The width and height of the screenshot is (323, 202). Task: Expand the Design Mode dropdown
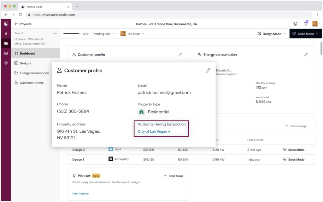pyautogui.click(x=272, y=34)
